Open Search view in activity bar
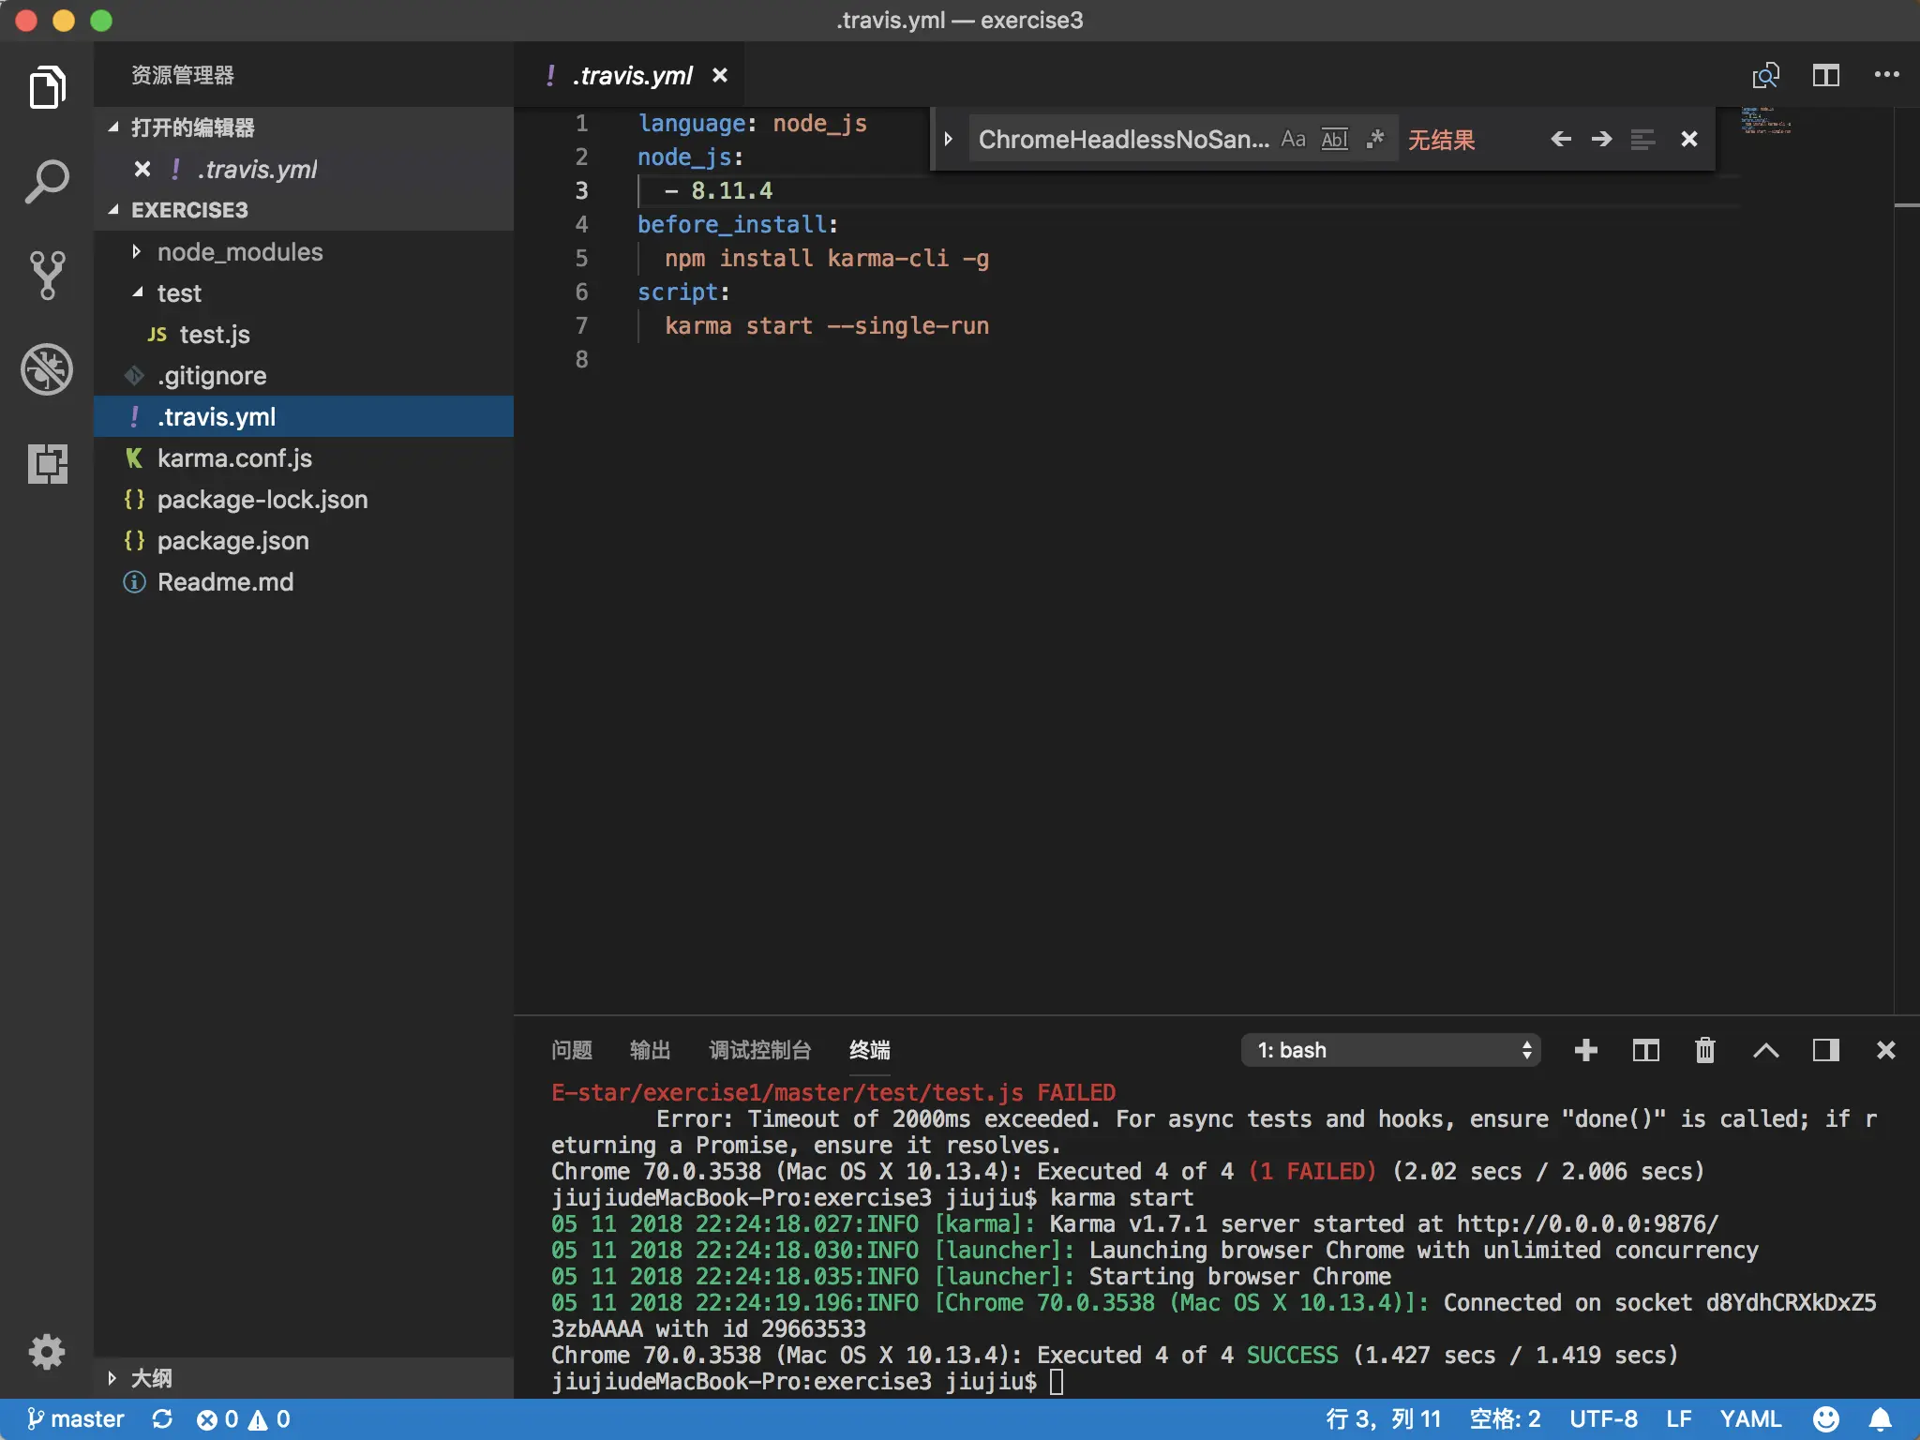The width and height of the screenshot is (1920, 1440). [47, 181]
